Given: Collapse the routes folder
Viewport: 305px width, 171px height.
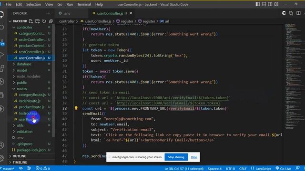Looking at the screenshot, I should (x=22, y=89).
